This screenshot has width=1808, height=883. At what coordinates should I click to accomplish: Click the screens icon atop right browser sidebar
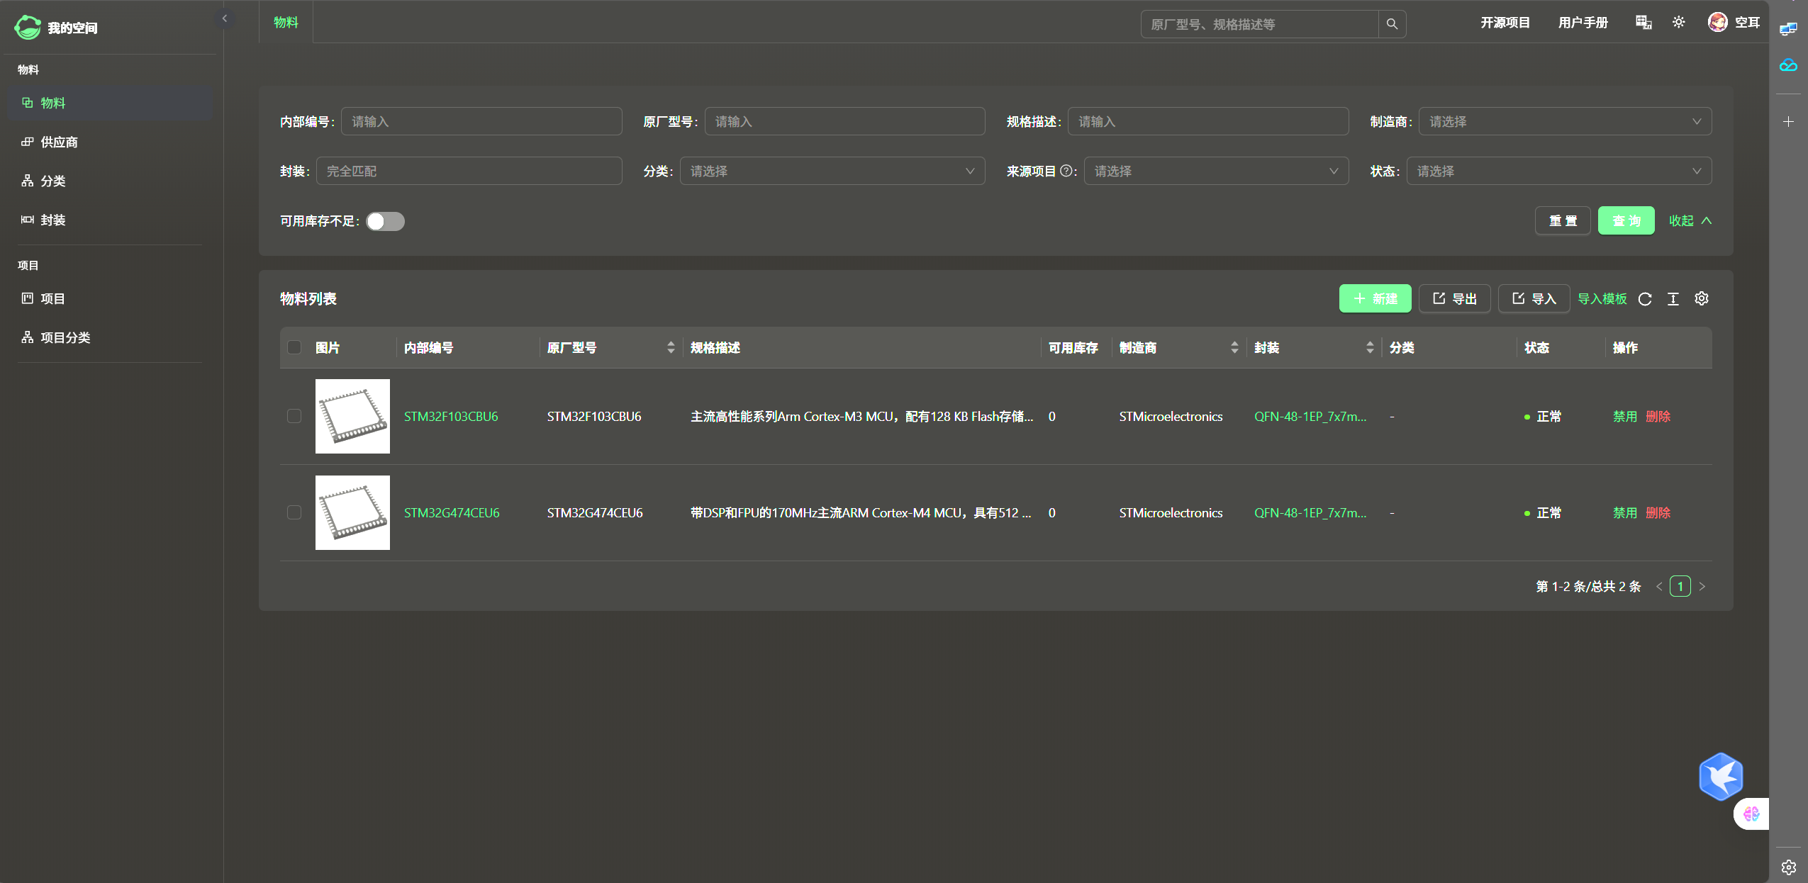[x=1789, y=29]
